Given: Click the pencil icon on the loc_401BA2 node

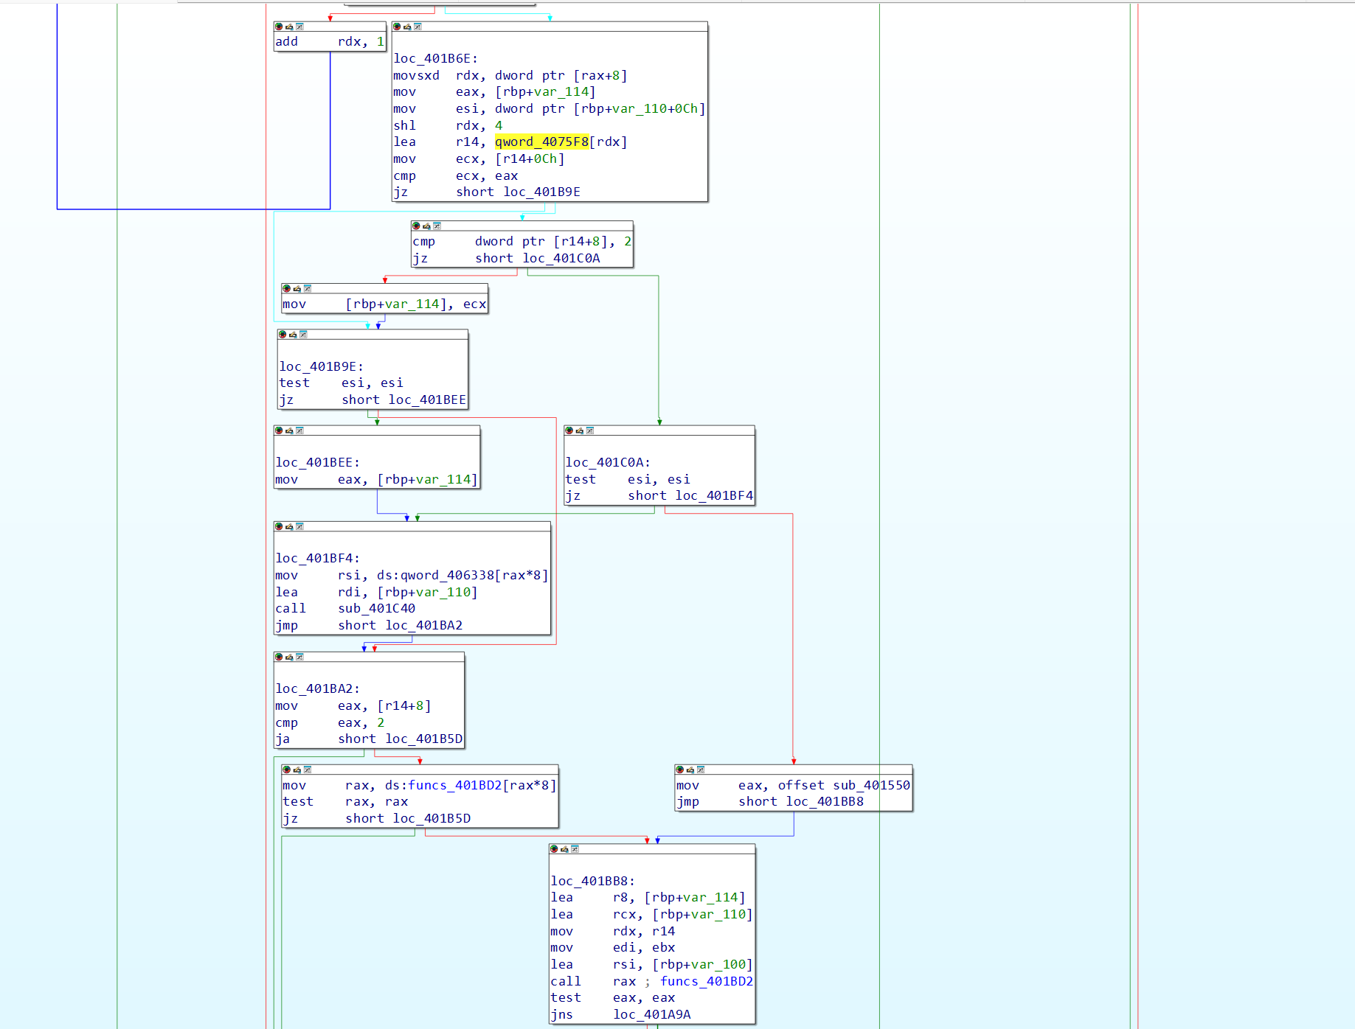Looking at the screenshot, I should tap(289, 657).
